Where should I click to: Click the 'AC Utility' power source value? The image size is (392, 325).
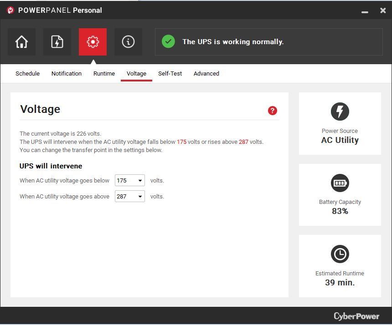point(340,140)
